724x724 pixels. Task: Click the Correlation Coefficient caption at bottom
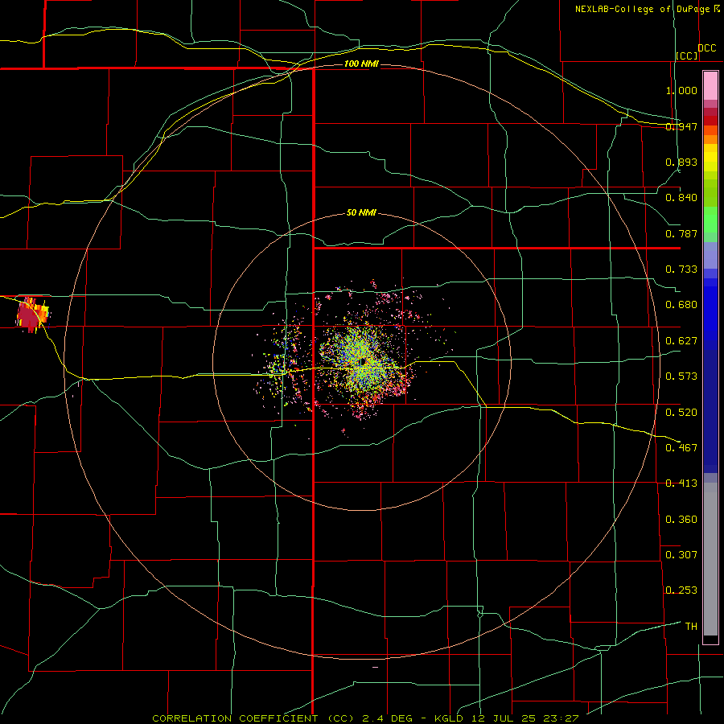[365, 718]
